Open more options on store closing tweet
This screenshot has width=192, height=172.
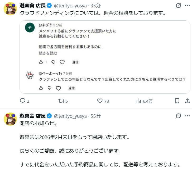point(187,116)
